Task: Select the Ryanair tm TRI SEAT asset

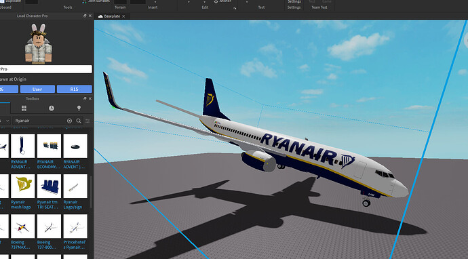Action: pyautogui.click(x=49, y=192)
